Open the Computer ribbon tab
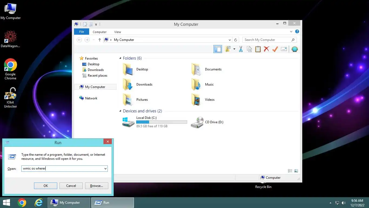 [99, 32]
